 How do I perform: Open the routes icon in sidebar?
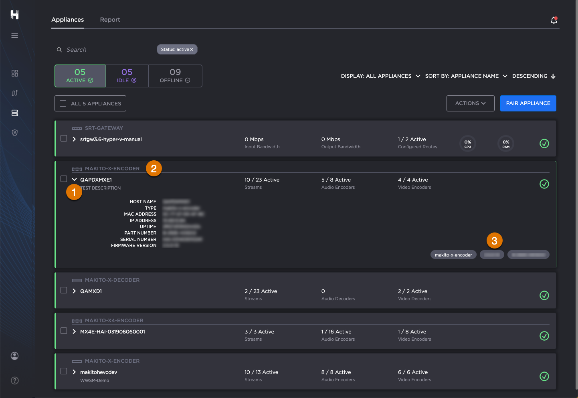[15, 93]
